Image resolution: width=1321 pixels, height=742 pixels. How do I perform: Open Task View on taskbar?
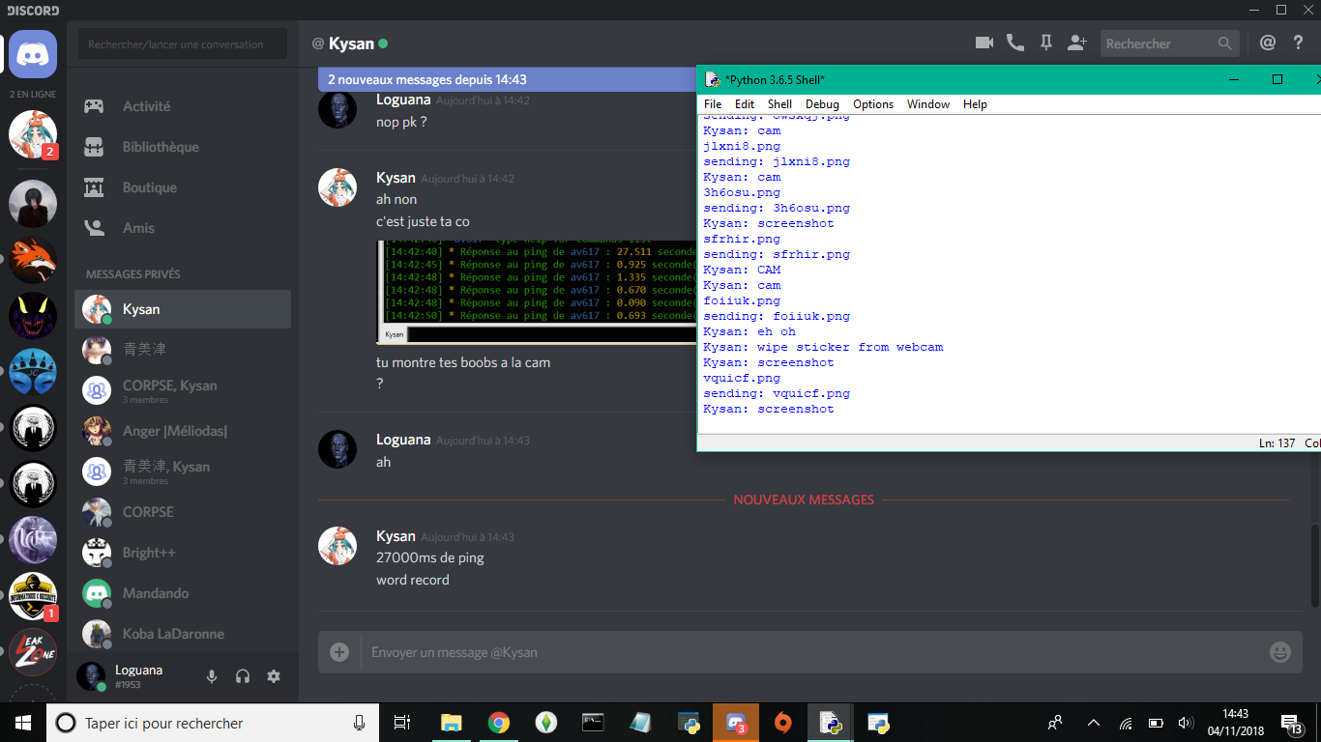(x=402, y=723)
